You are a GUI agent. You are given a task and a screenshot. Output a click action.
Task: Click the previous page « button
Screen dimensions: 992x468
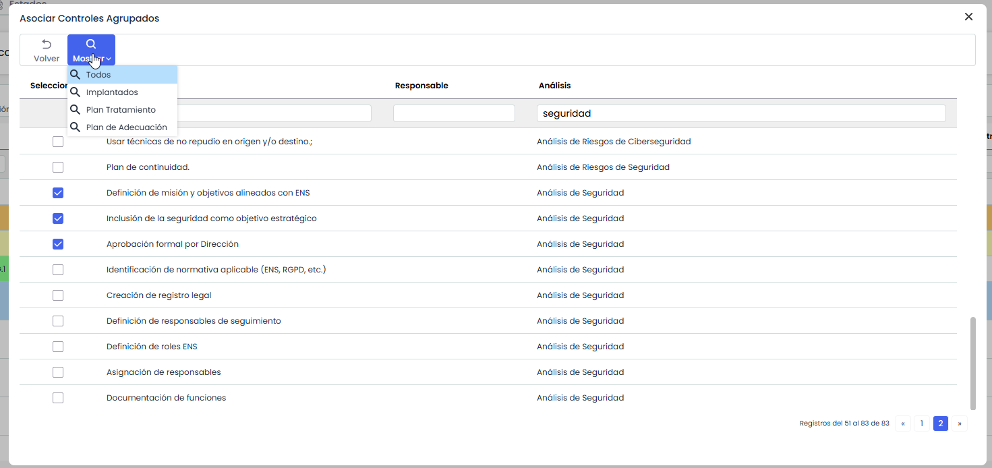[903, 423]
